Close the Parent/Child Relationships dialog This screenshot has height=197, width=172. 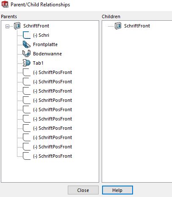click(83, 190)
